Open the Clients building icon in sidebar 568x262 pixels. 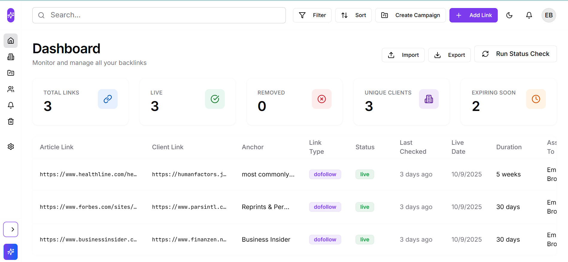tap(11, 57)
